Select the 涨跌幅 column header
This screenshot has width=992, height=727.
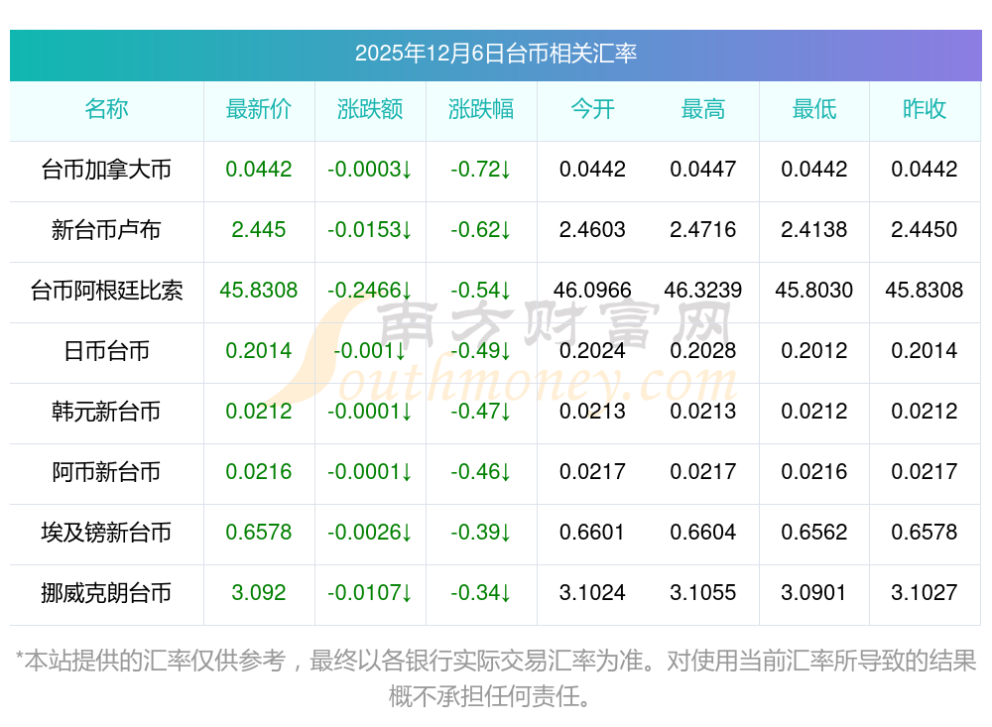481,109
